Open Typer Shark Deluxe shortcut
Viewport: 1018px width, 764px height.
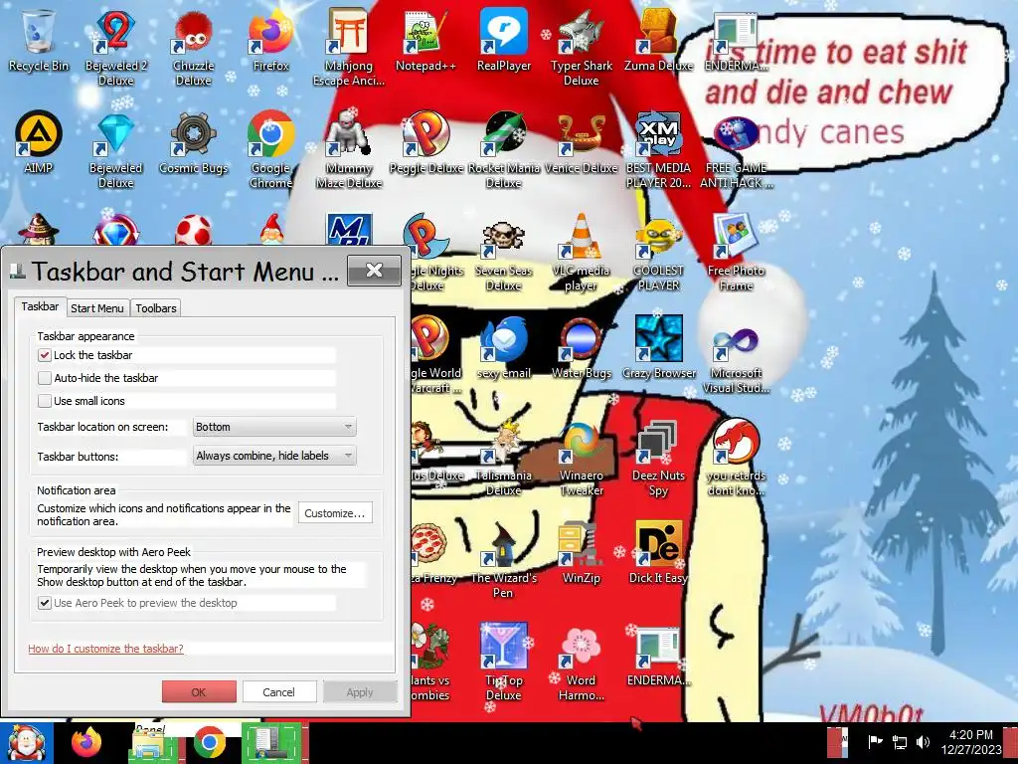click(581, 47)
